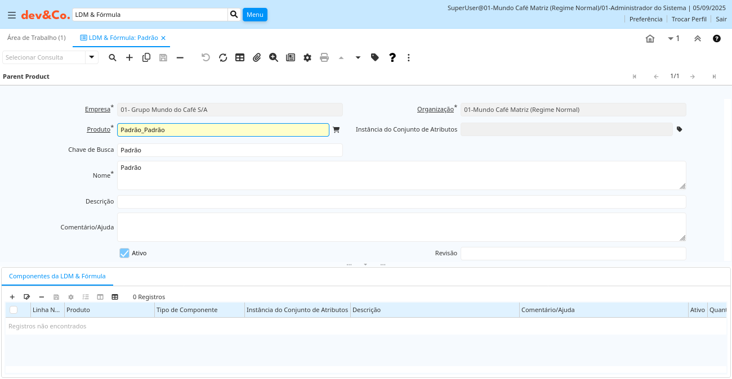Click the blue Menu button
The image size is (732, 379).
255,15
